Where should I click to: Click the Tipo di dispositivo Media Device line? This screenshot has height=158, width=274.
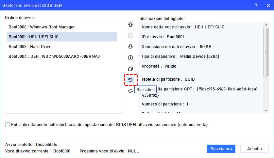[180, 56]
